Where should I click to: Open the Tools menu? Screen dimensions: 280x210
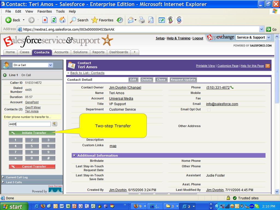coord(60,11)
